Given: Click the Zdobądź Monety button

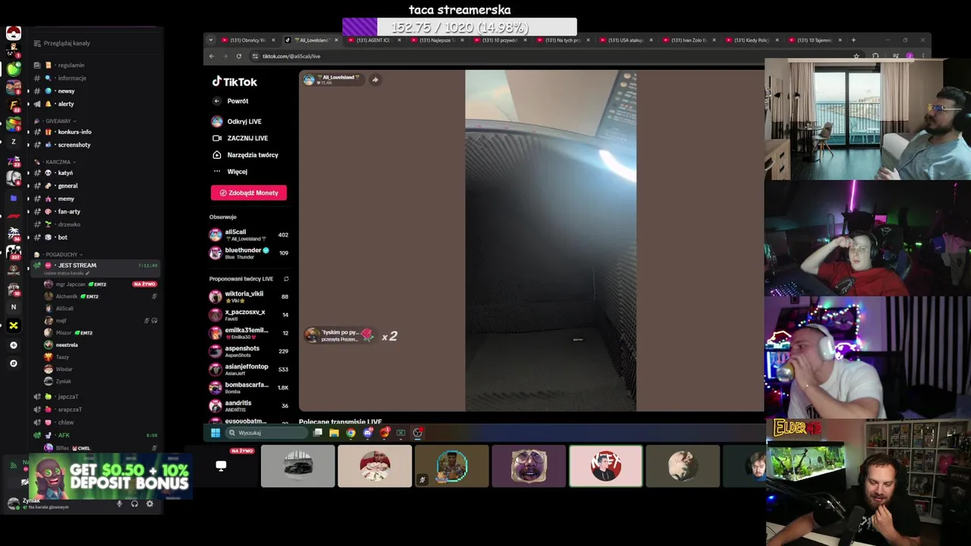Looking at the screenshot, I should (x=249, y=193).
